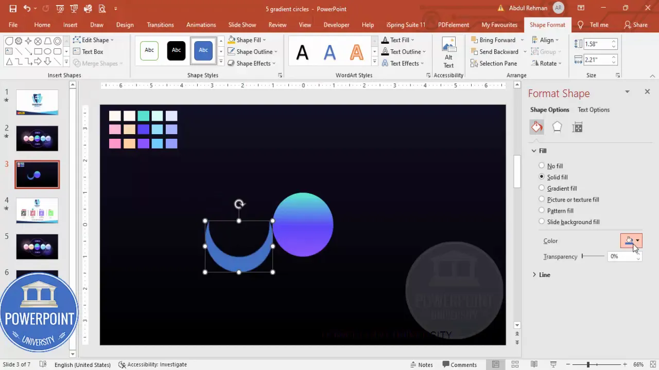The width and height of the screenshot is (659, 370).
Task: Expand the Line section
Action: [x=541, y=275]
